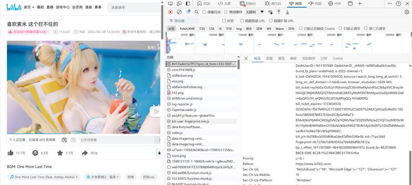The width and height of the screenshot is (412, 185).
Task: Click the bilibili search box
Action: tap(134, 7)
